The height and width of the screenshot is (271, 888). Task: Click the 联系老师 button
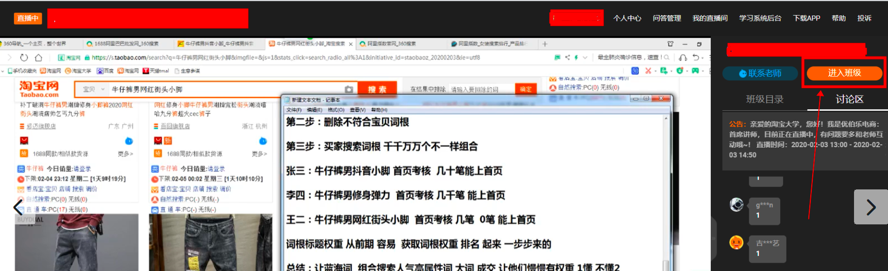tap(760, 73)
